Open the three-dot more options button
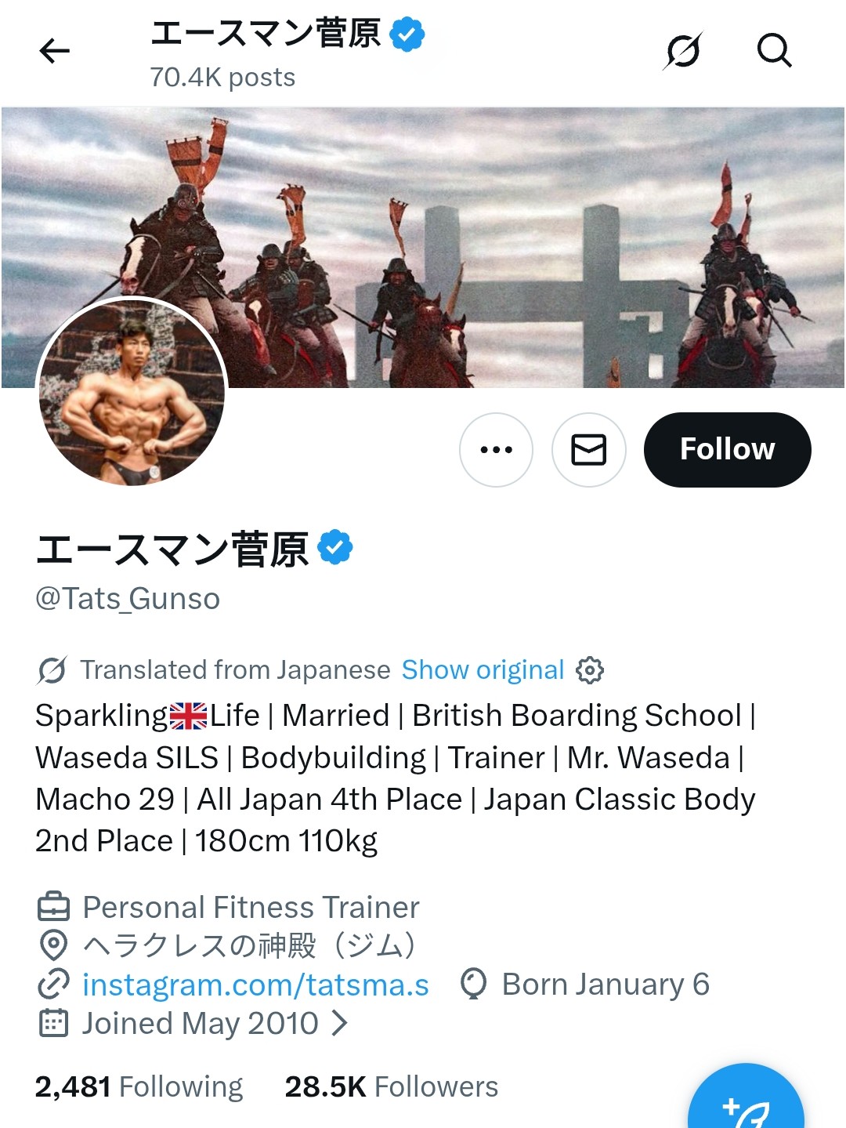The width and height of the screenshot is (846, 1128). coord(496,450)
